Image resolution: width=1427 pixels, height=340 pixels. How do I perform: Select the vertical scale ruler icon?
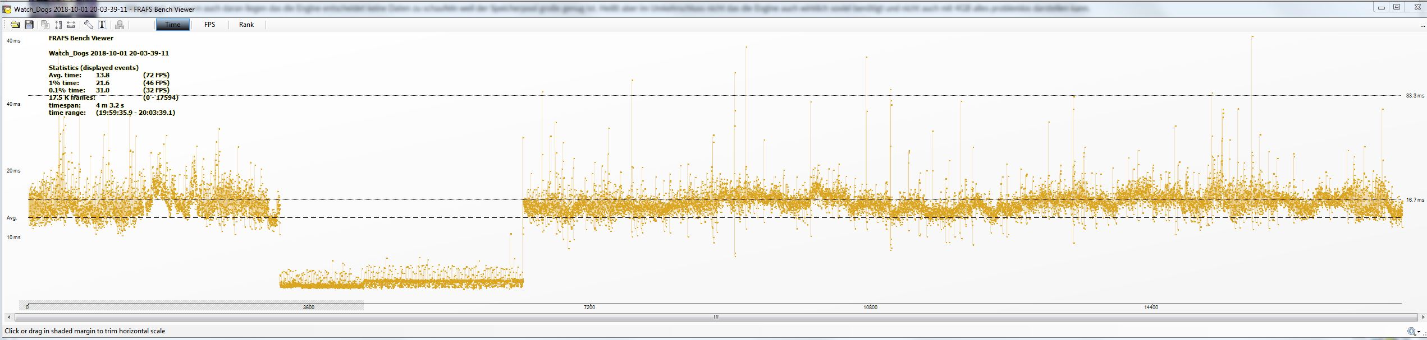click(58, 25)
